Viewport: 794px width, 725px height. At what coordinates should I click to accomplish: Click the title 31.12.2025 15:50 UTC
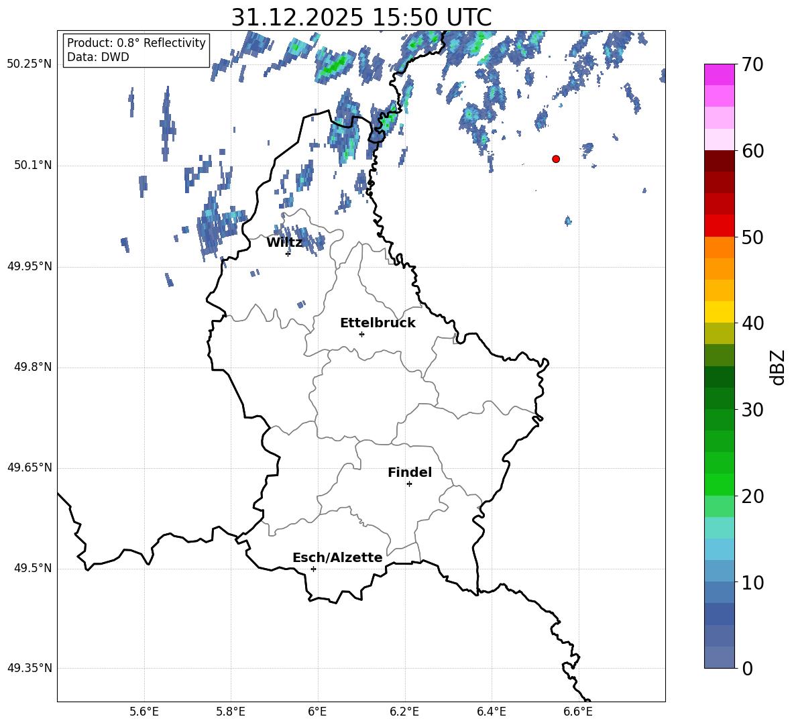tap(361, 17)
